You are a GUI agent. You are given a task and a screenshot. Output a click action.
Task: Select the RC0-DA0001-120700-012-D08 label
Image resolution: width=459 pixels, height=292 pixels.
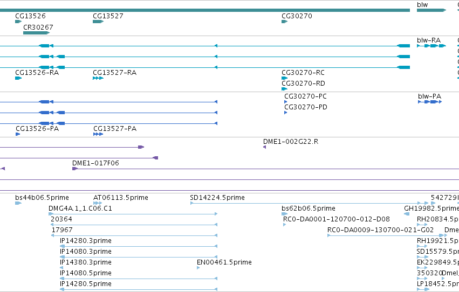pos(337,219)
